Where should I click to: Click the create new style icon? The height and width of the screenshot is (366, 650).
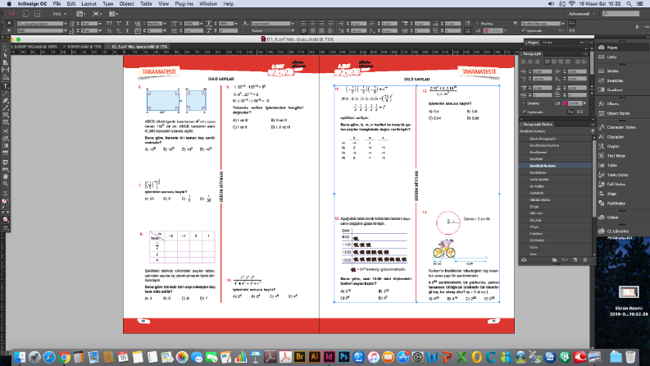575,260
